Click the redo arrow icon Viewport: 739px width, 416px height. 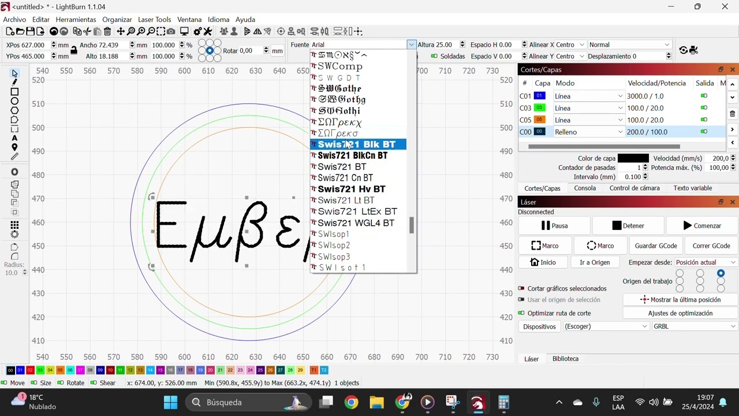coord(64,32)
